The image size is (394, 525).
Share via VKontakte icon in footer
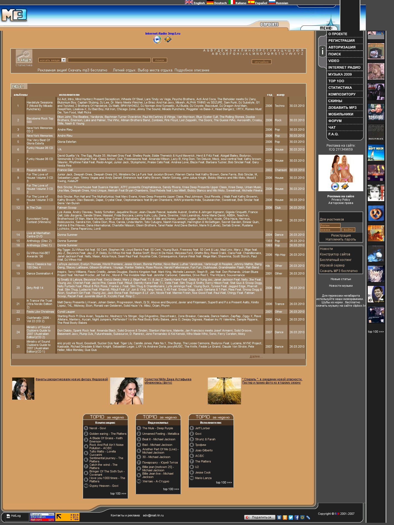279,517
